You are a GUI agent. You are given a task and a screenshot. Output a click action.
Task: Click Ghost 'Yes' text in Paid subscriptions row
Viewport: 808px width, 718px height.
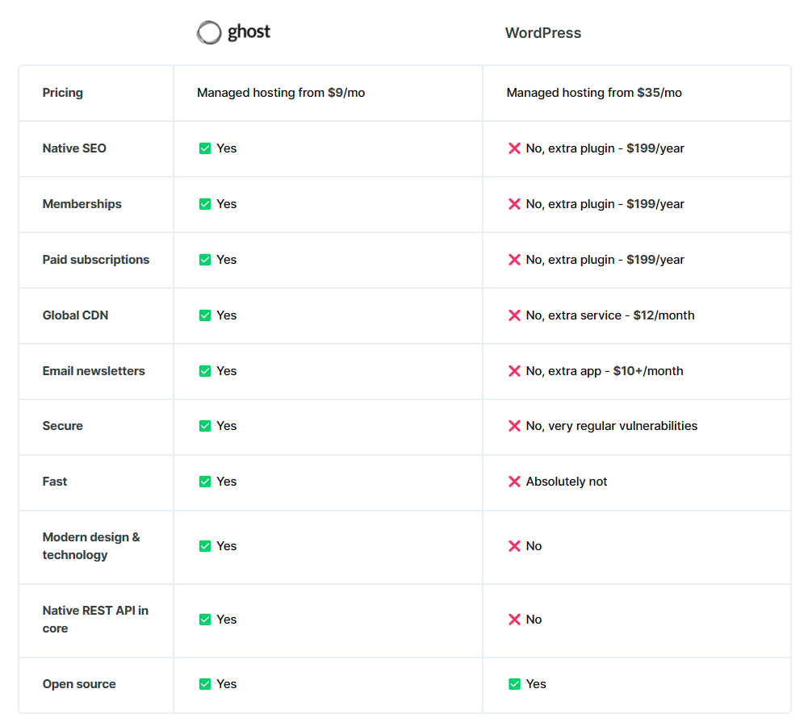point(226,260)
